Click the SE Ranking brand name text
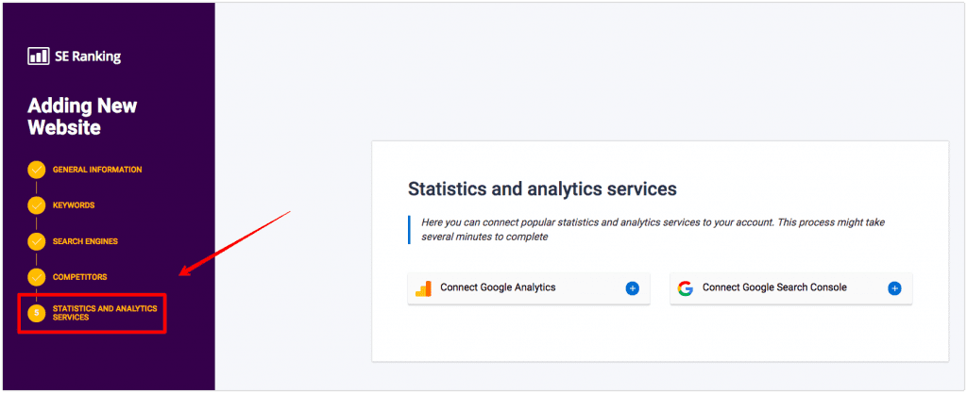 [x=88, y=57]
